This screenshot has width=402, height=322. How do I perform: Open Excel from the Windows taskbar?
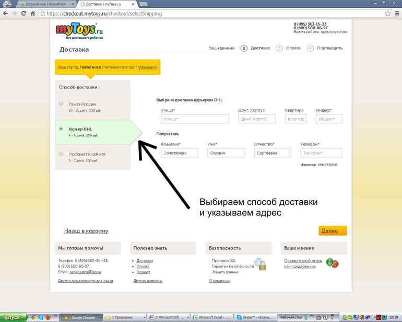(211, 317)
